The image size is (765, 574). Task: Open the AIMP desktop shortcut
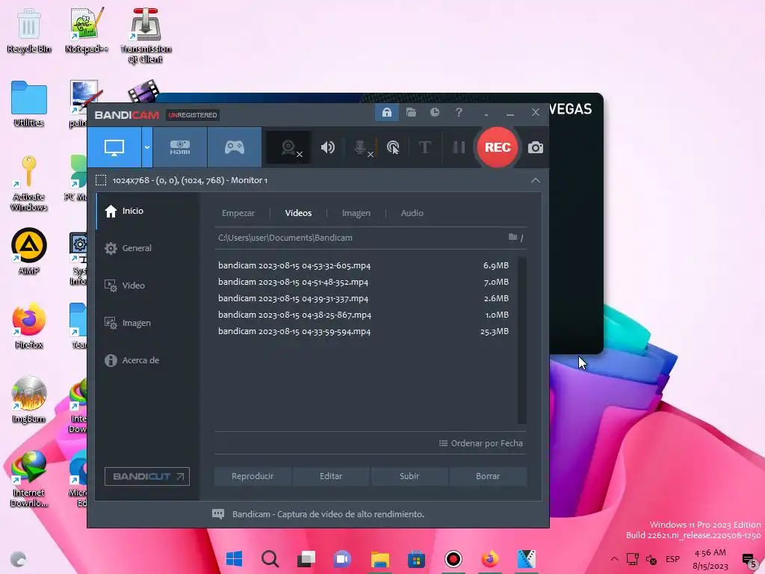29,251
